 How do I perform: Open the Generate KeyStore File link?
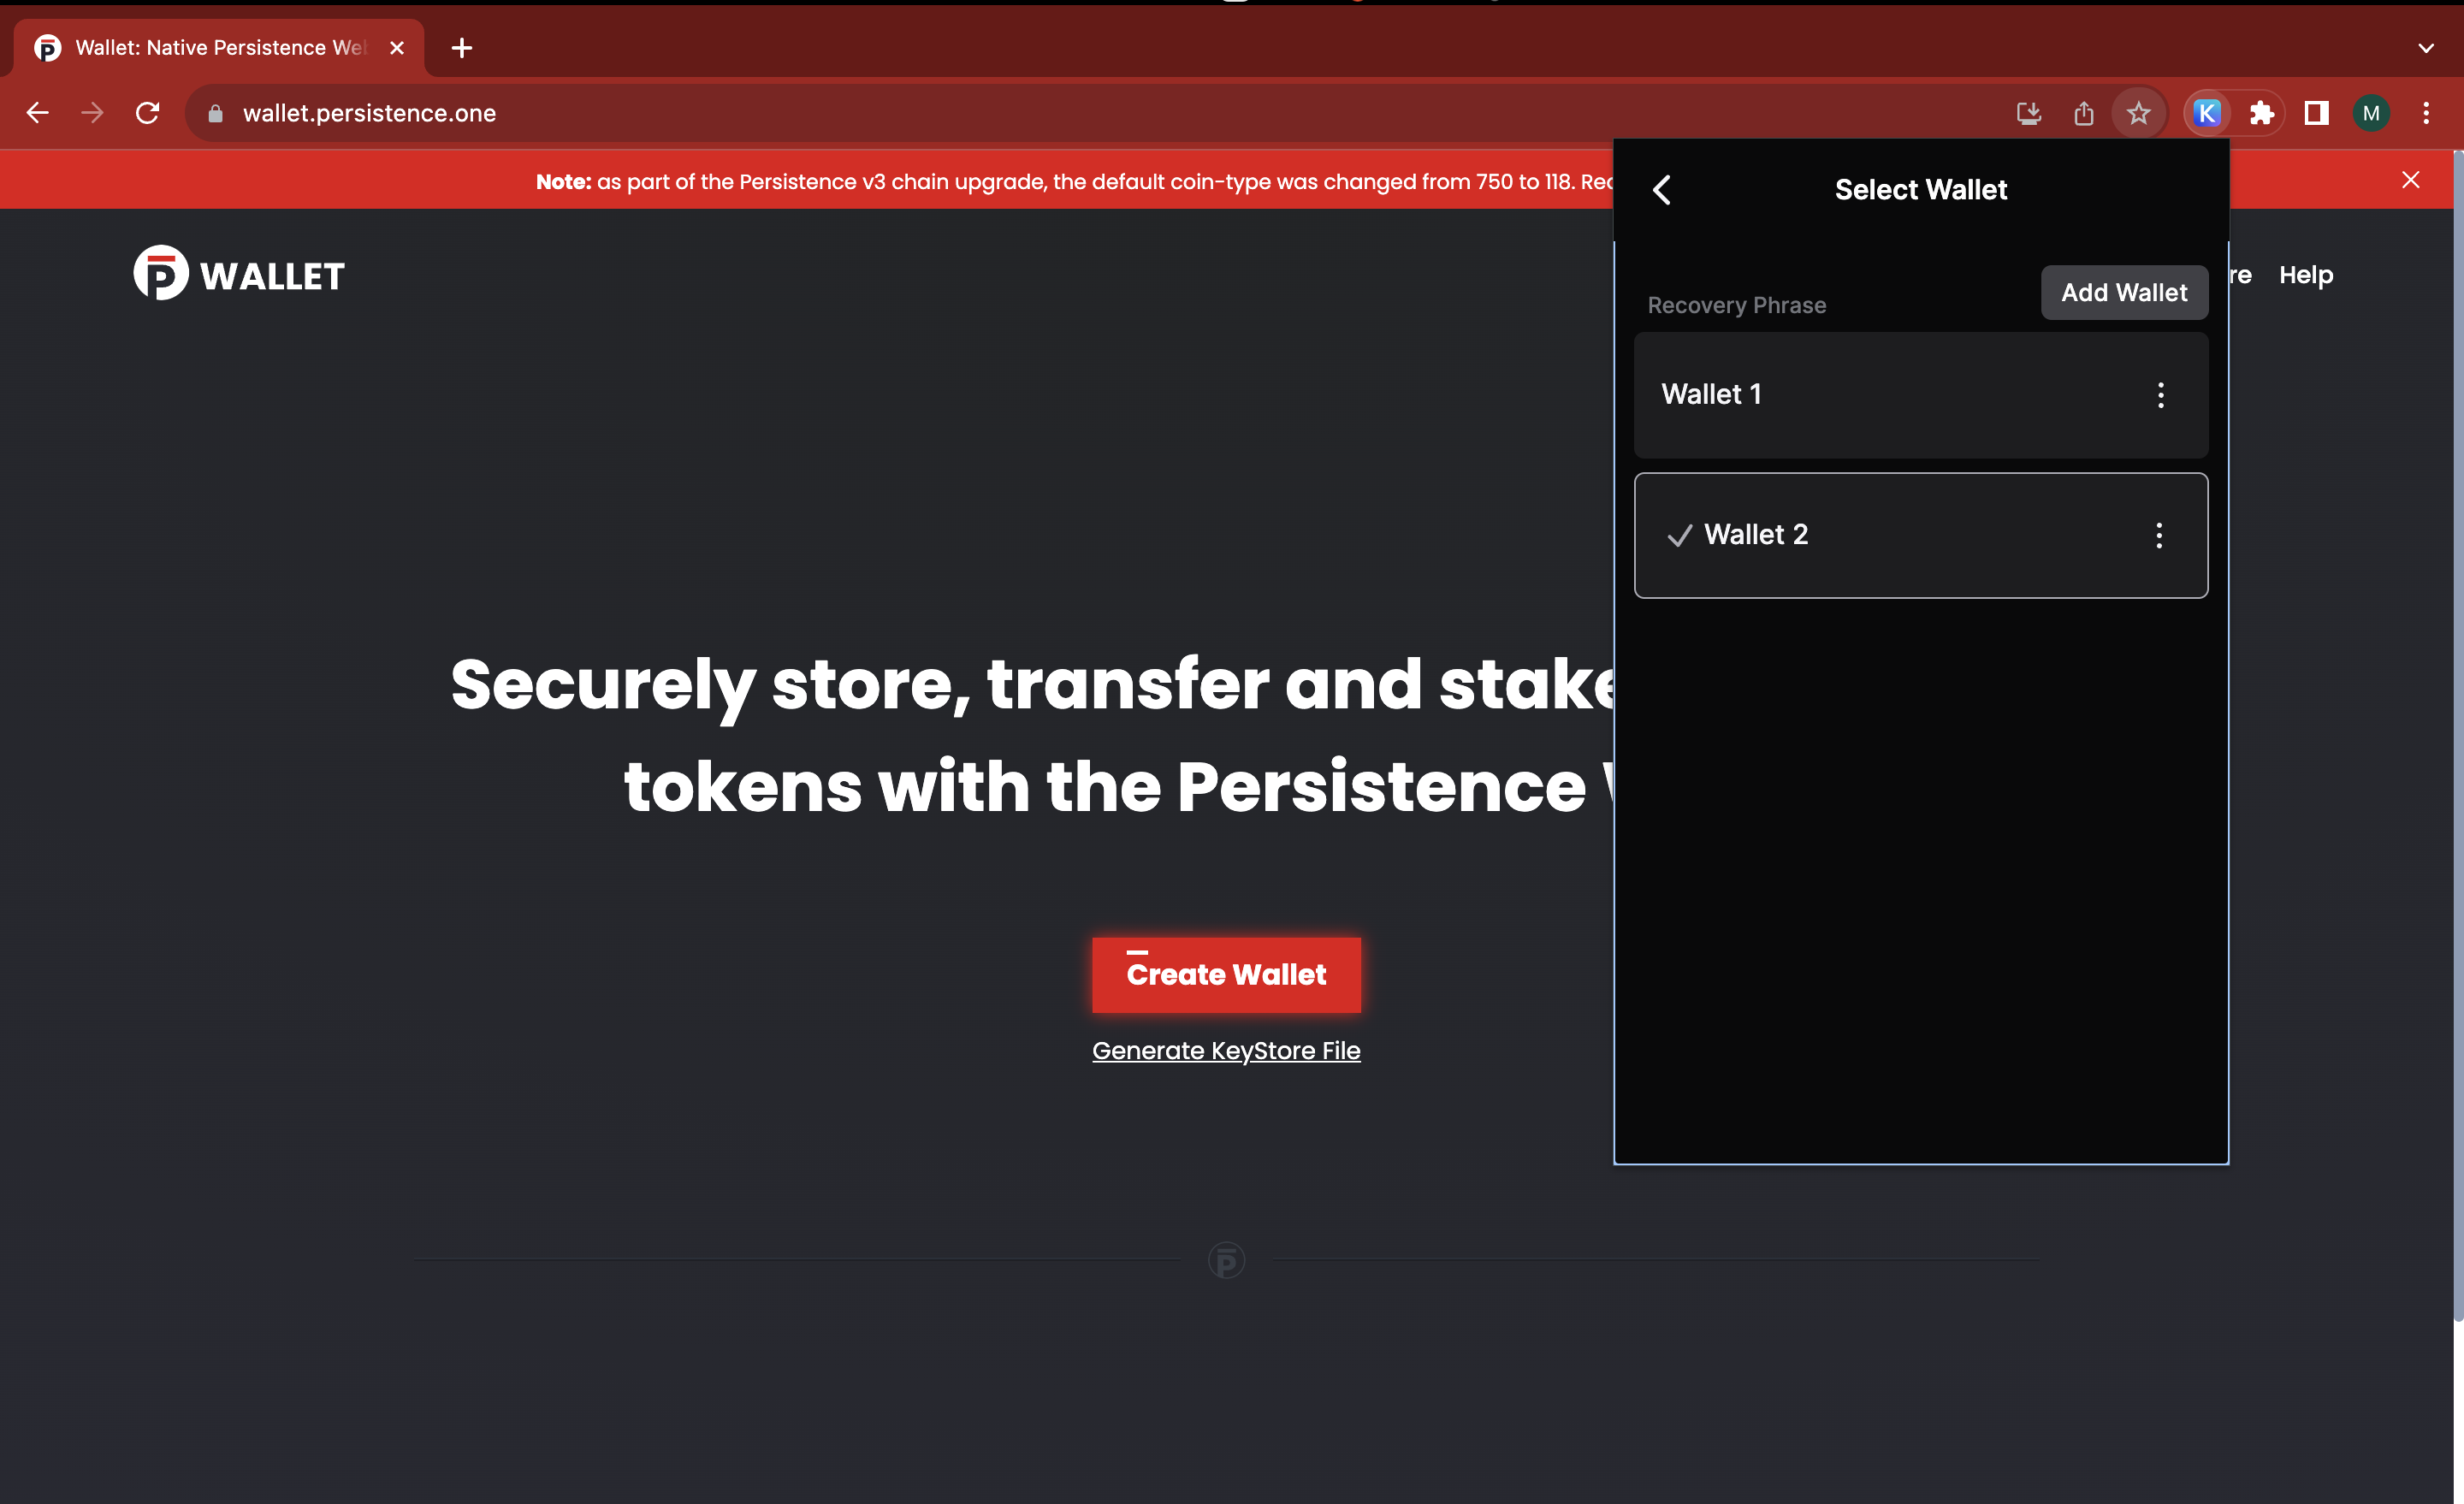[x=1226, y=1050]
